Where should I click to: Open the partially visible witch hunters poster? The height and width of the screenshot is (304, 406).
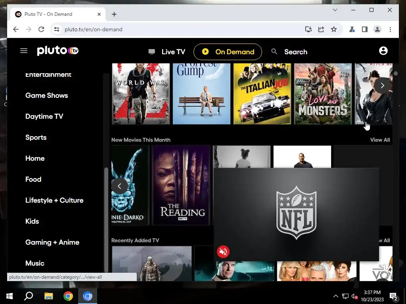373,94
